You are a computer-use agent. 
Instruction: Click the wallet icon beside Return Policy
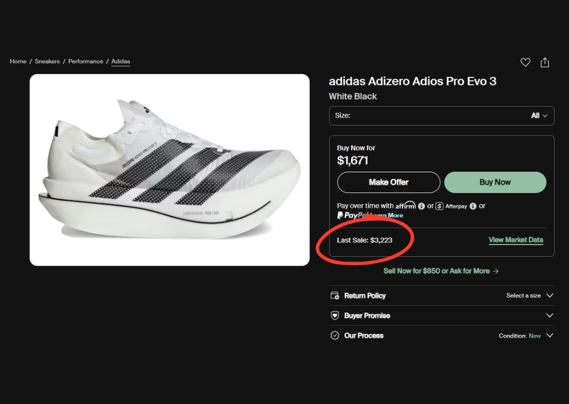pyautogui.click(x=335, y=296)
